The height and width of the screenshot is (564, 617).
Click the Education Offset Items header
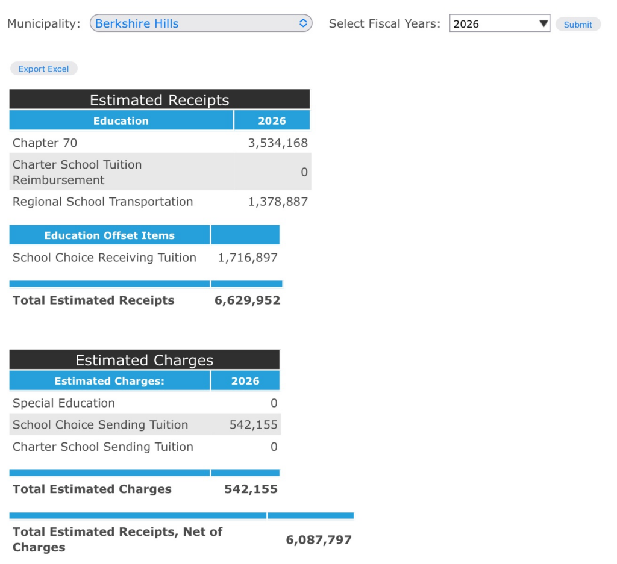coord(109,235)
